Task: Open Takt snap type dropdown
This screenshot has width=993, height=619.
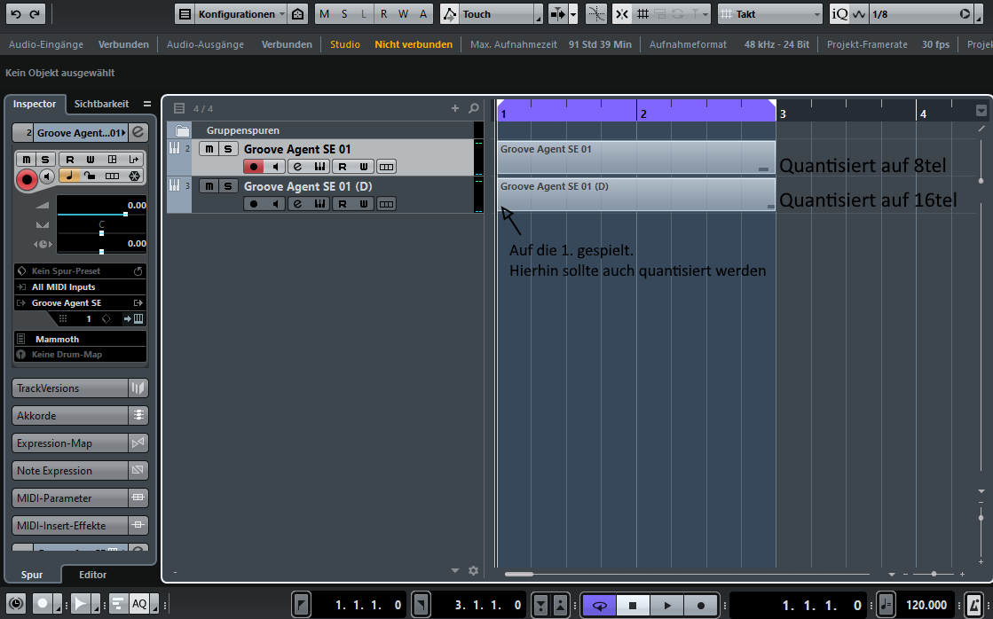Action: 769,14
